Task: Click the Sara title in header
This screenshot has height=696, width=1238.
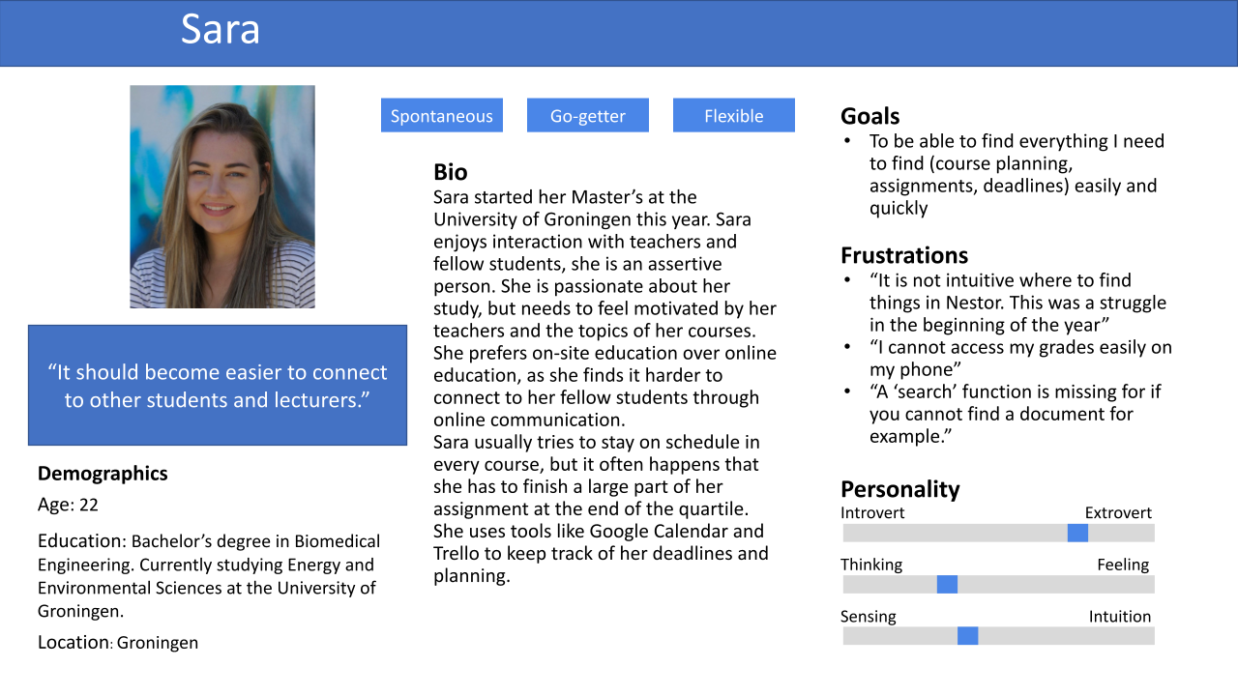Action: tap(221, 30)
